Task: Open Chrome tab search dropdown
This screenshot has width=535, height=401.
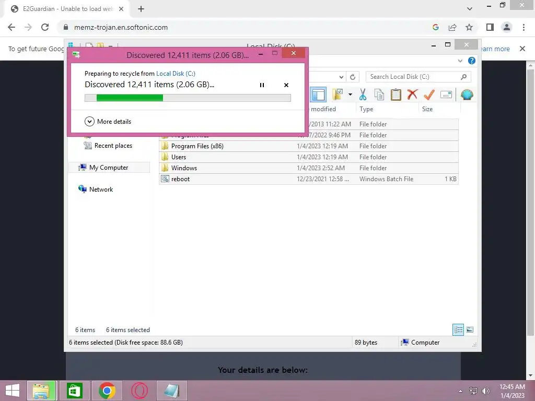Action: click(470, 9)
